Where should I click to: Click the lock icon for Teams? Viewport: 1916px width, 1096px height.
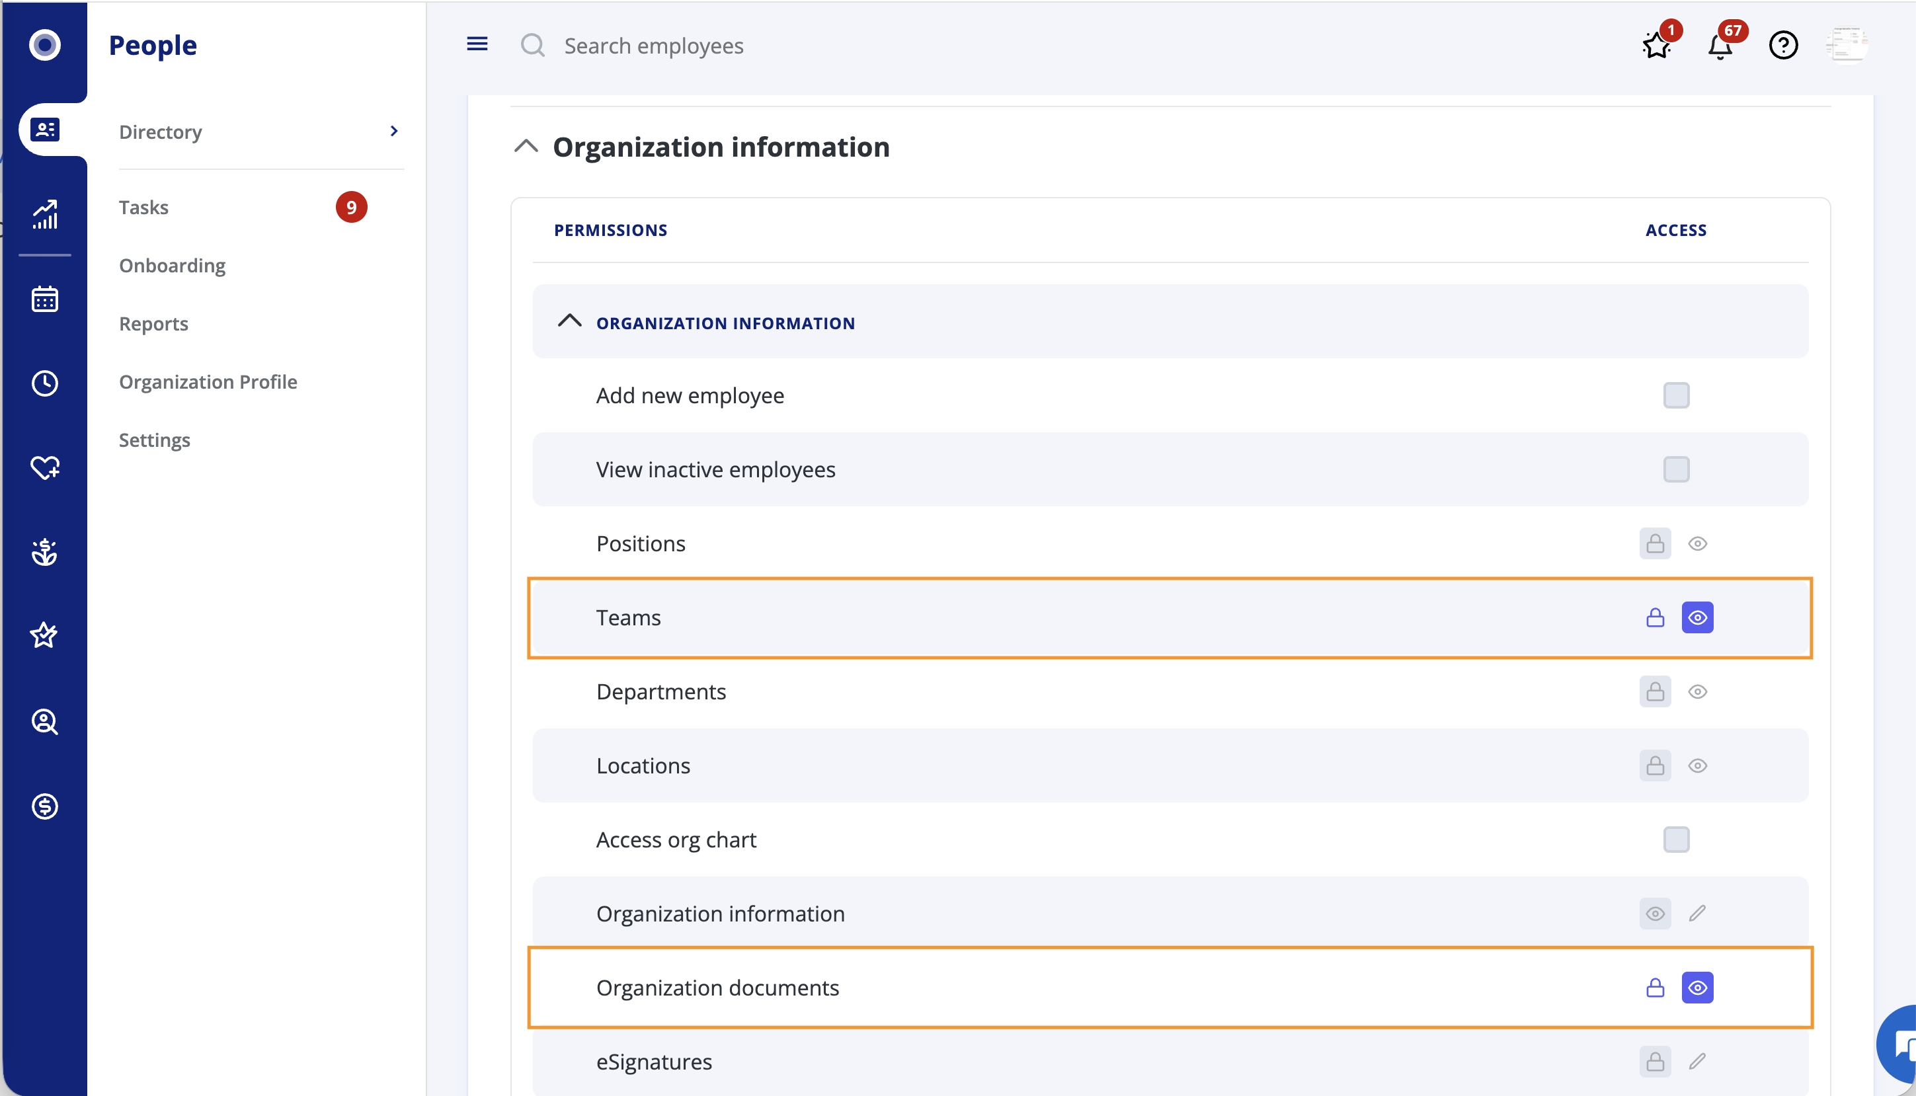(1655, 618)
